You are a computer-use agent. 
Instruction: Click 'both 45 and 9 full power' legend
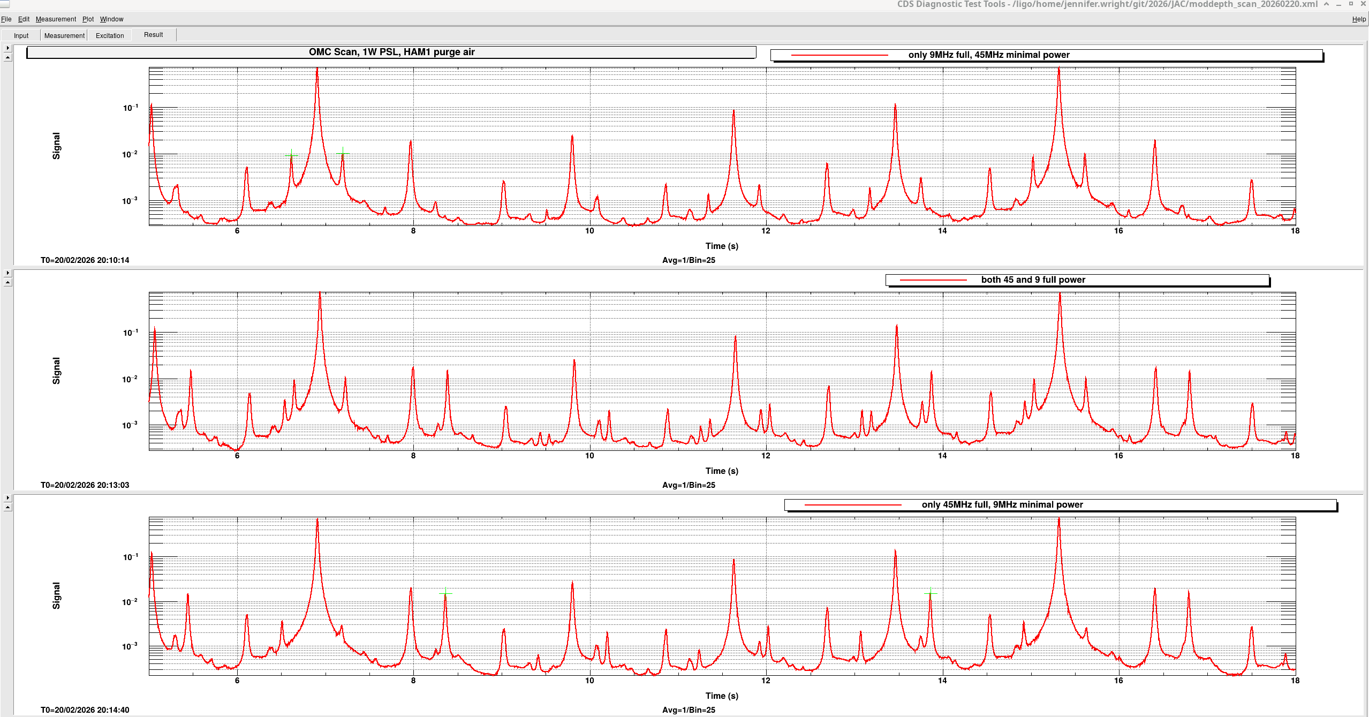[x=1033, y=280]
